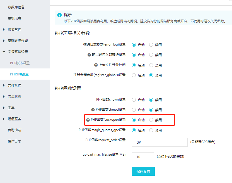Select 启动 for 上传文件开关控制
Screen dimensions: 232x183
134,65
